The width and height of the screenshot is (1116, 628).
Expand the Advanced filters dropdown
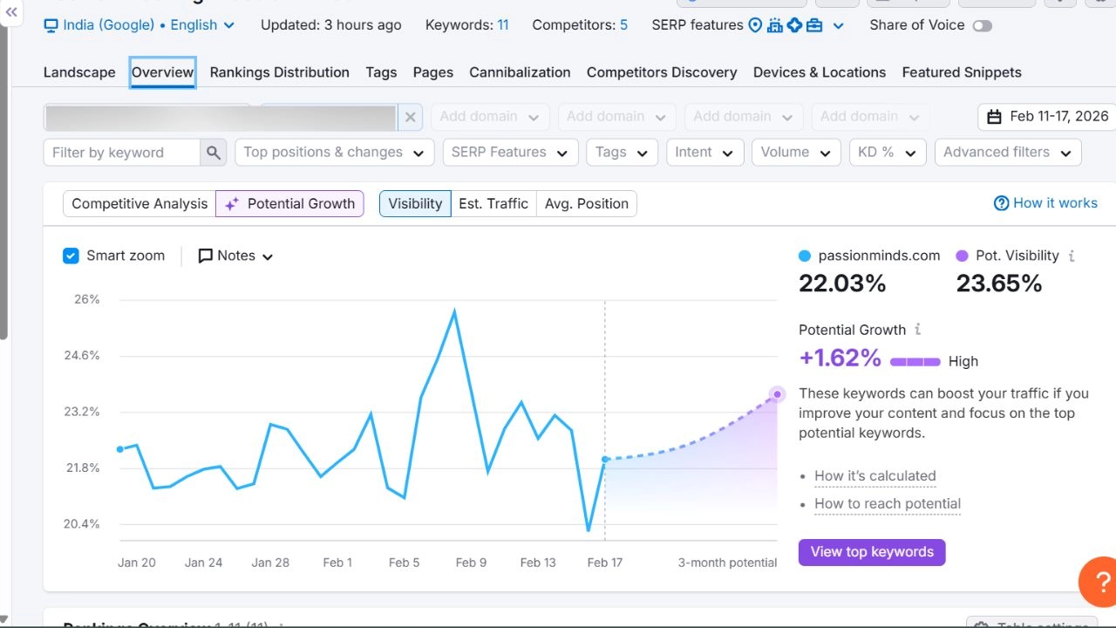point(1007,153)
